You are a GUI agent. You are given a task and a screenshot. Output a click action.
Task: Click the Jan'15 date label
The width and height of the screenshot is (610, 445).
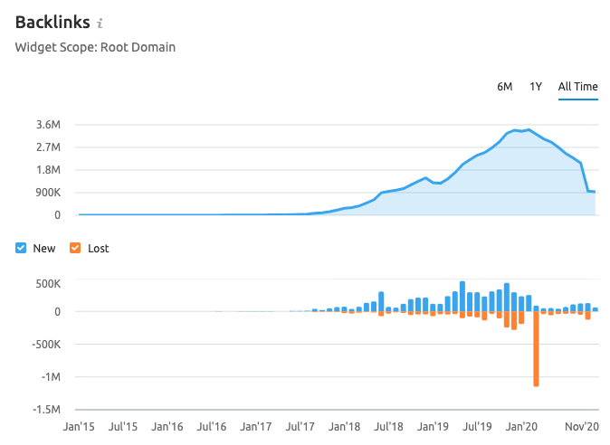pos(79,427)
